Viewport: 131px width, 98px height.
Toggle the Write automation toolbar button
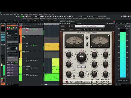[23, 17]
